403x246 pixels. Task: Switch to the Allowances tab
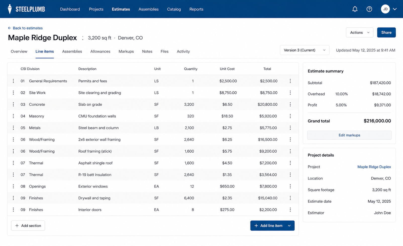pos(100,51)
